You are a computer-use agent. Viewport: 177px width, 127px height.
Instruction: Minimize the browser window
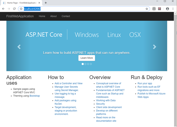(157, 1)
